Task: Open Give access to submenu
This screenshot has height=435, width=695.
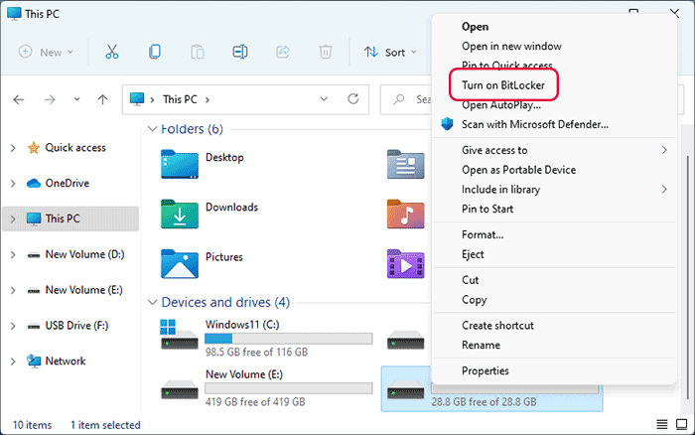Action: click(x=554, y=150)
